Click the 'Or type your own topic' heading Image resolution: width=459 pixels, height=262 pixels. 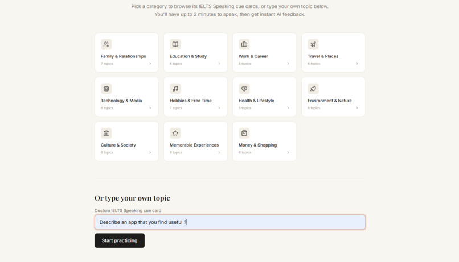(x=132, y=198)
